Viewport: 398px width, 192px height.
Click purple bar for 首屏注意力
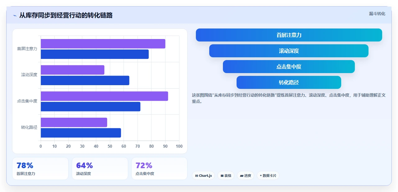pyautogui.click(x=103, y=44)
